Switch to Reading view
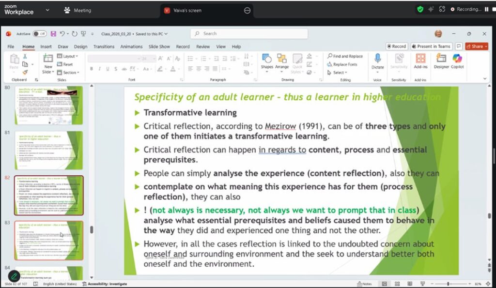This screenshot has width=496, height=288. tap(410, 284)
